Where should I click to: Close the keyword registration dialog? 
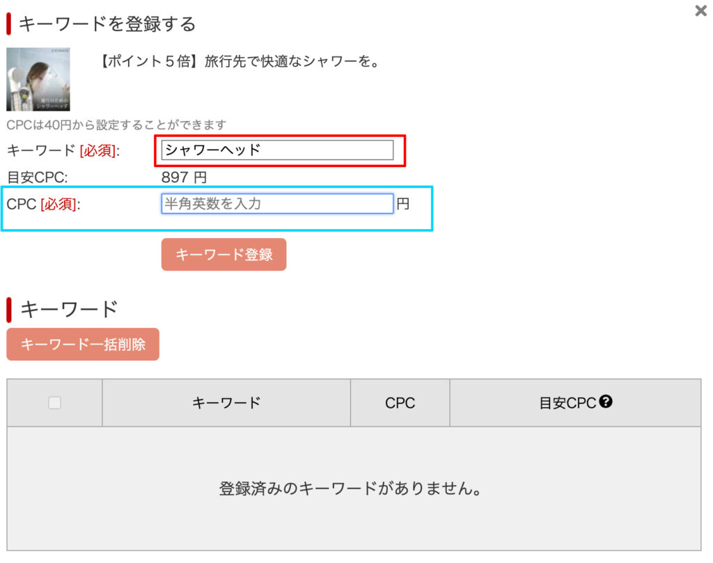click(700, 10)
